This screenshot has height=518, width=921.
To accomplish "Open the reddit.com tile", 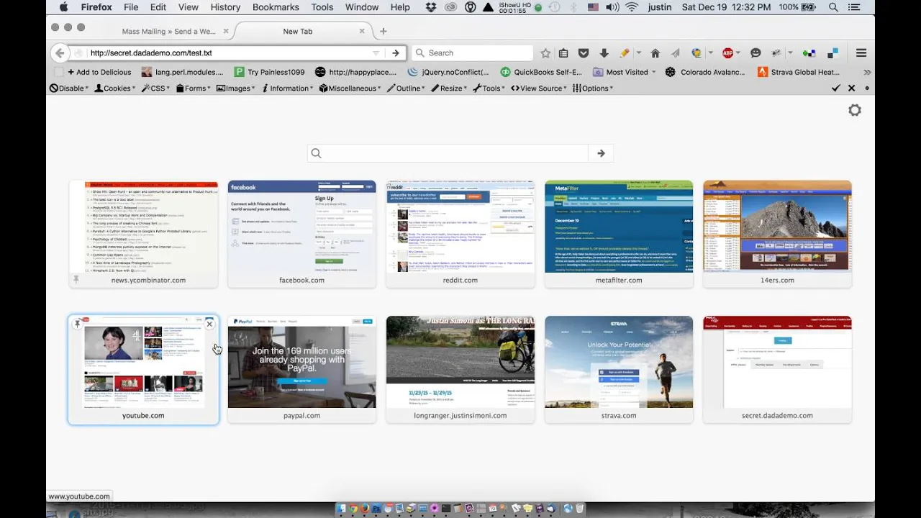I will 460,233.
